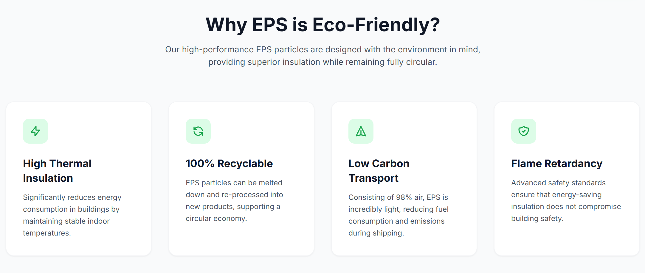Click the "temperatures." line in the first card

click(47, 233)
